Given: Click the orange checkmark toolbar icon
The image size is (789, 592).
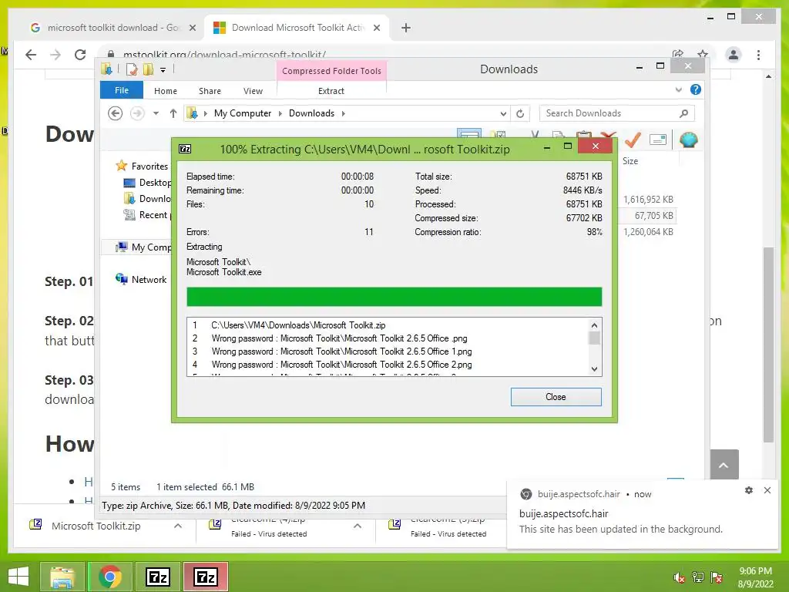Looking at the screenshot, I should pos(633,140).
